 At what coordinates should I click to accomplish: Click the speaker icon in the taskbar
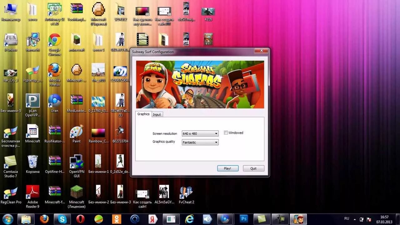[x=207, y=219]
